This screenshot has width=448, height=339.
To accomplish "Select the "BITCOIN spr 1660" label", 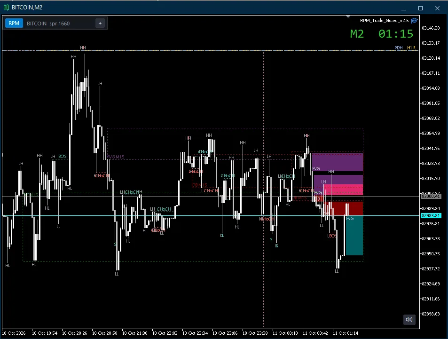I will (x=48, y=24).
